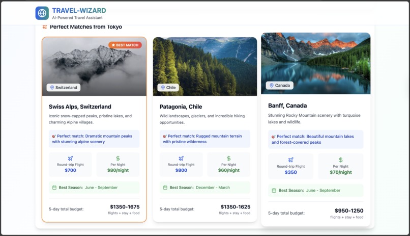
Task: Click the airplane icon above $350 flight price
Action: click(291, 160)
